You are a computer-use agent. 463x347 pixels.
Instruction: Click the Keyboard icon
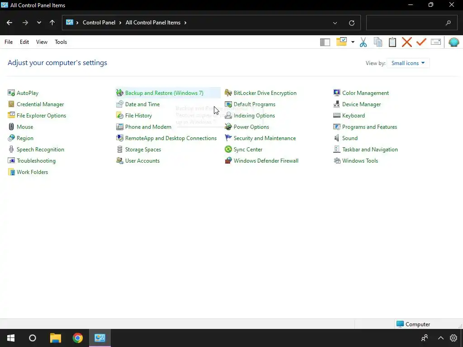336,116
